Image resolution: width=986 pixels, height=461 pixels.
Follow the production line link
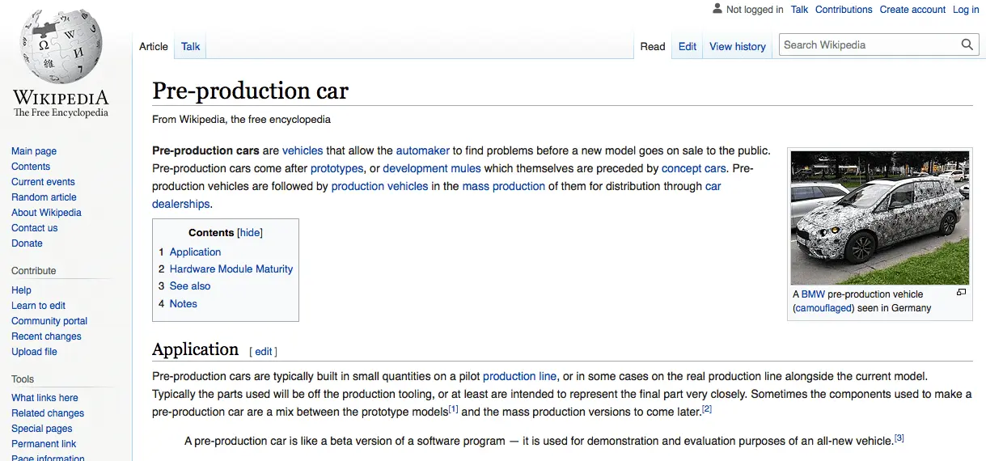click(x=520, y=376)
